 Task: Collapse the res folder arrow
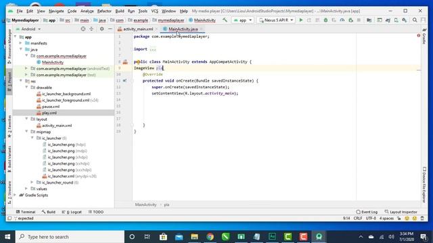[x=21, y=81]
